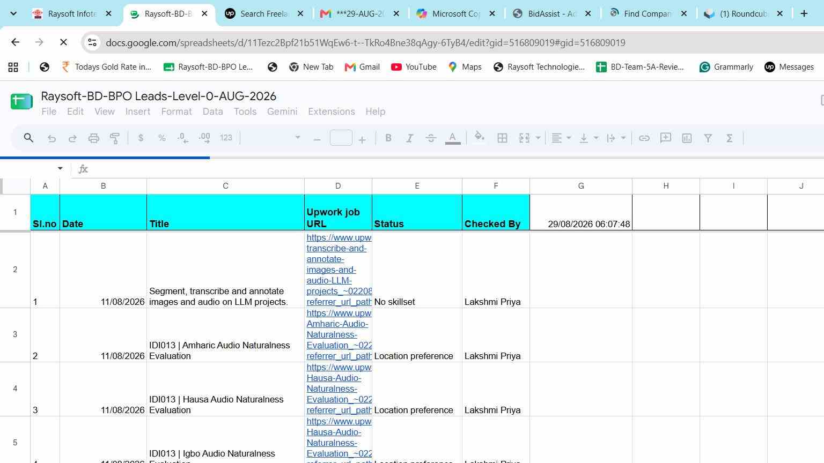Click the insert link icon
Screen dimensions: 824x463
[x=644, y=138]
